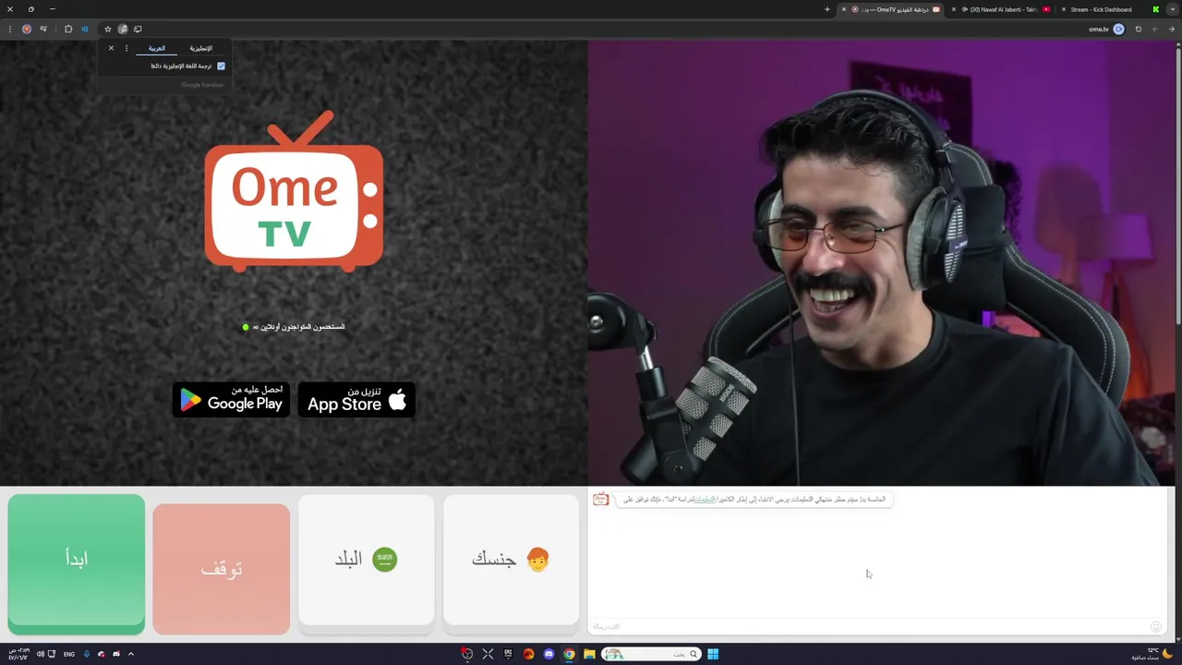Open Discord from the taskbar
1182x665 pixels.
(x=549, y=654)
